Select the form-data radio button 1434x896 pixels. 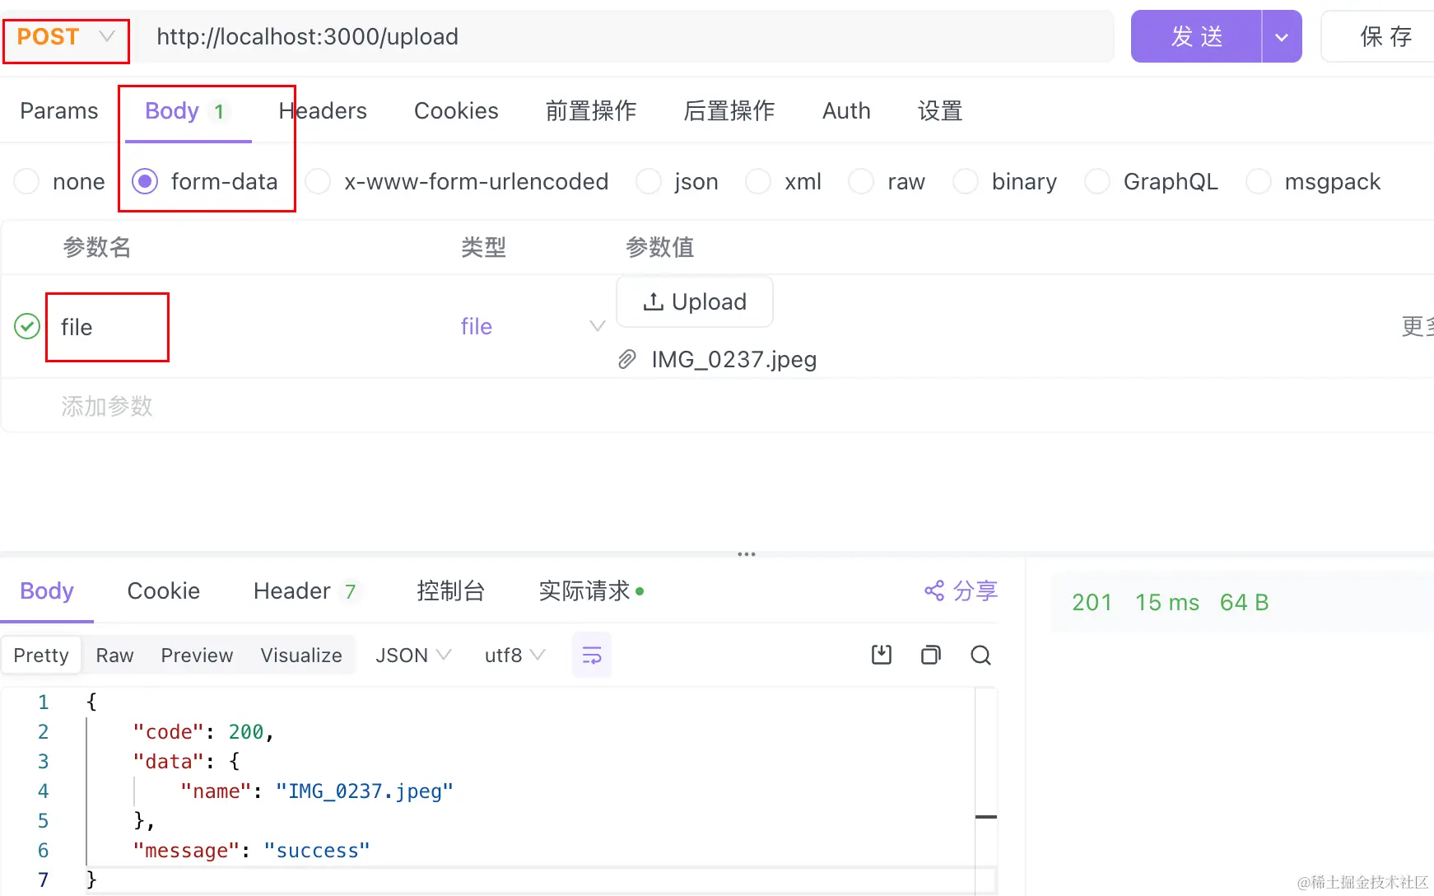(x=145, y=181)
